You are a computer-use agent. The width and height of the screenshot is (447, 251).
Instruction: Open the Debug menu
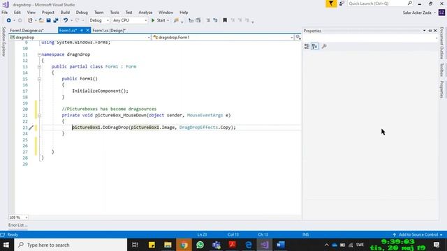pos(82,13)
